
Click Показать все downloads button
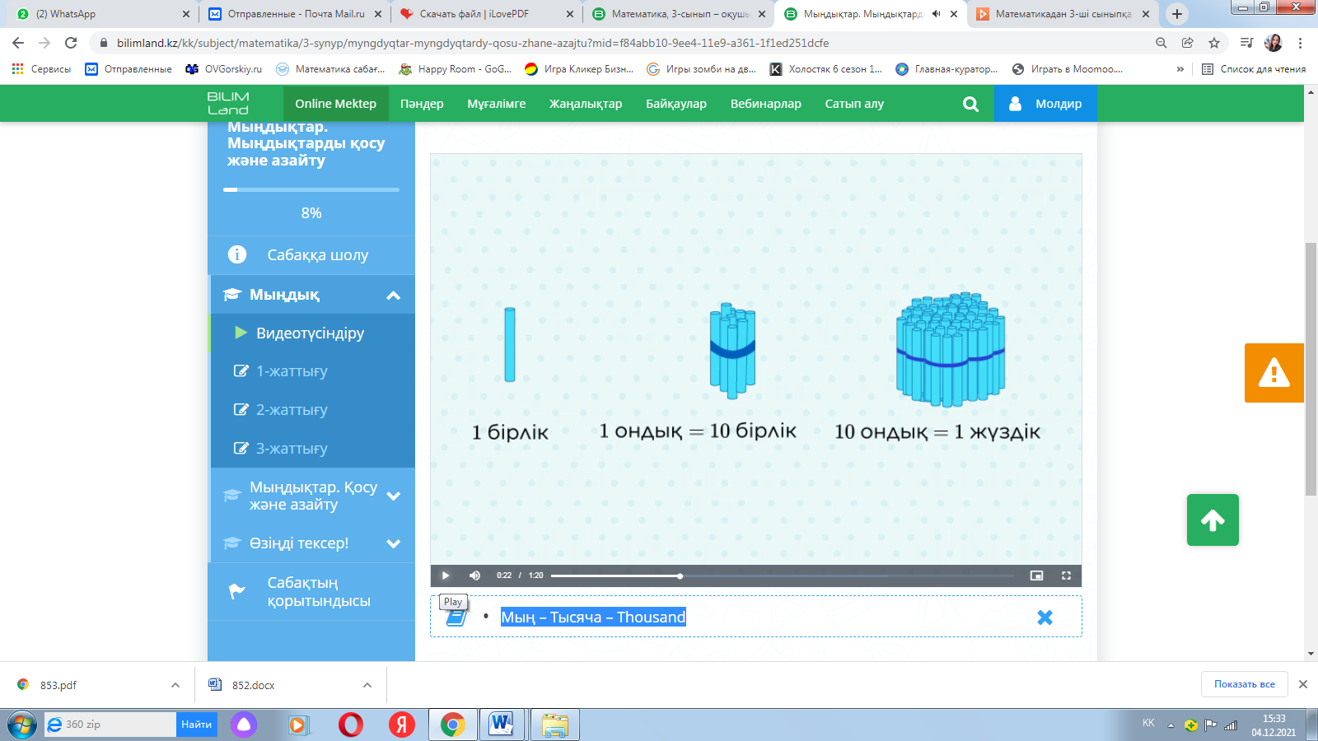[1244, 684]
